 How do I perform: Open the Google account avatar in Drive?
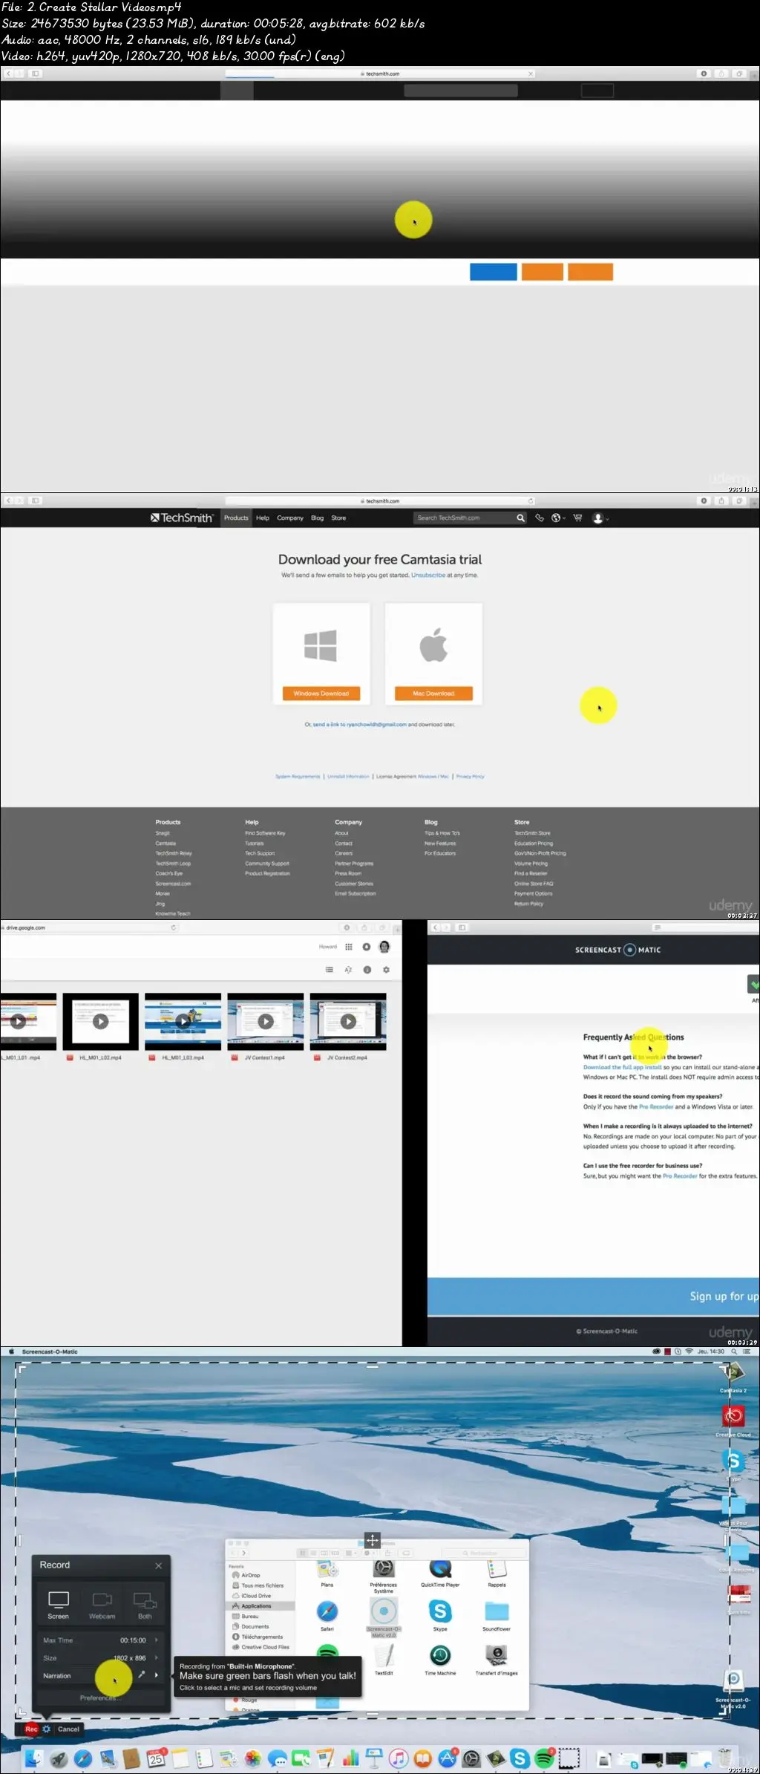pos(384,947)
